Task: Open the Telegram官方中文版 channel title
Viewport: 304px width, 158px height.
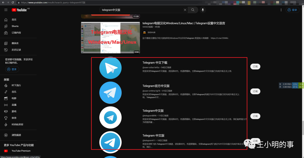Action: click(x=156, y=86)
